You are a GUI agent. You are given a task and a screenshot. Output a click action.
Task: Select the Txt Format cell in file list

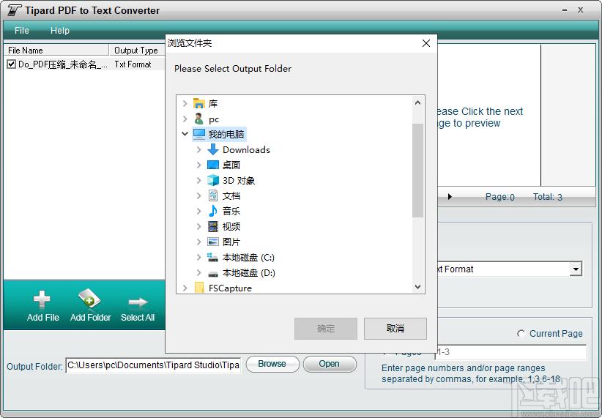pos(133,64)
